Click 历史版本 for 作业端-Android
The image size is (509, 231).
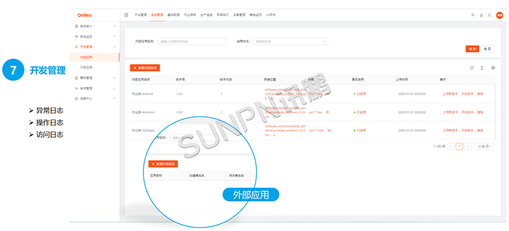coord(468,94)
